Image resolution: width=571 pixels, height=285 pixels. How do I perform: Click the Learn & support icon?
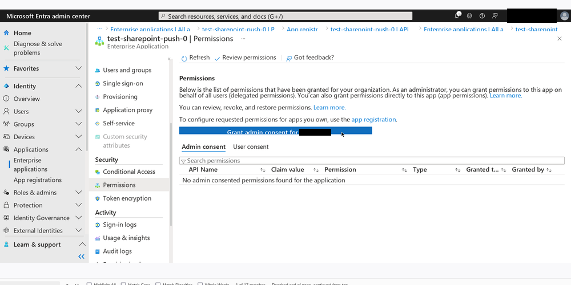6,245
